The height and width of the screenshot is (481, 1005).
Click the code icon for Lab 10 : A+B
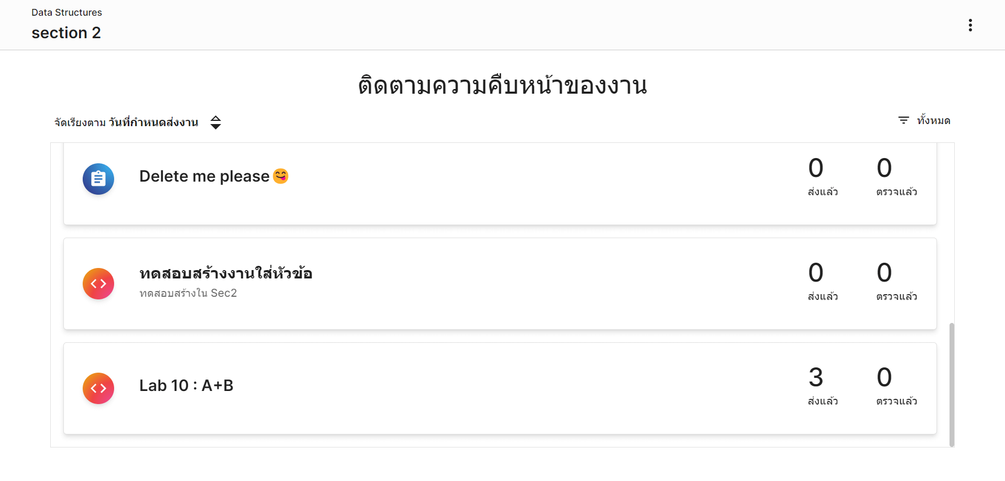click(98, 388)
